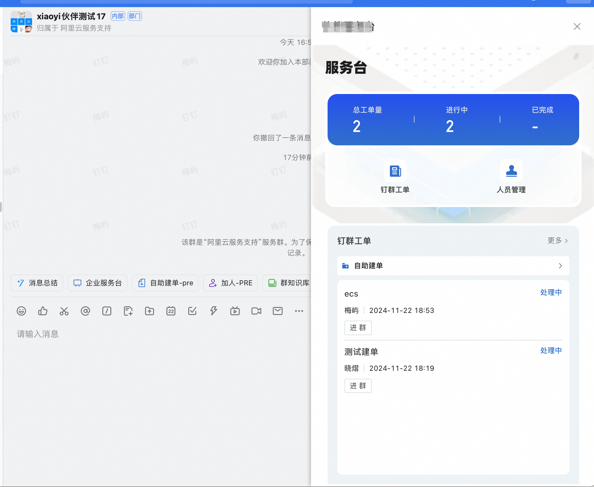Open 人员管理 person icon
Screen dimensions: 594x487
[x=511, y=171]
